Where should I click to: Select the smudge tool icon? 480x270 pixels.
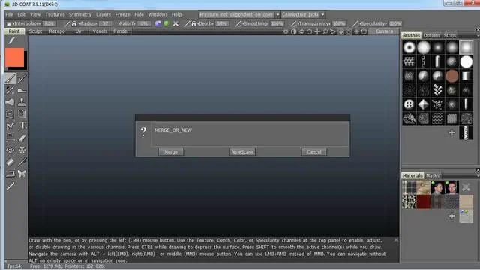[10, 102]
